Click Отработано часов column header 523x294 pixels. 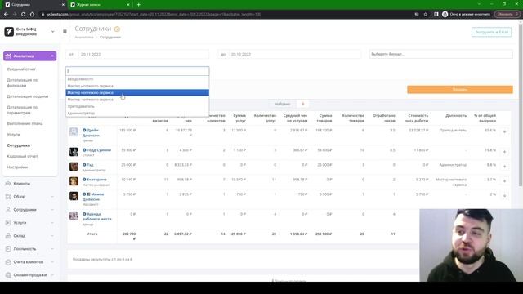point(384,118)
